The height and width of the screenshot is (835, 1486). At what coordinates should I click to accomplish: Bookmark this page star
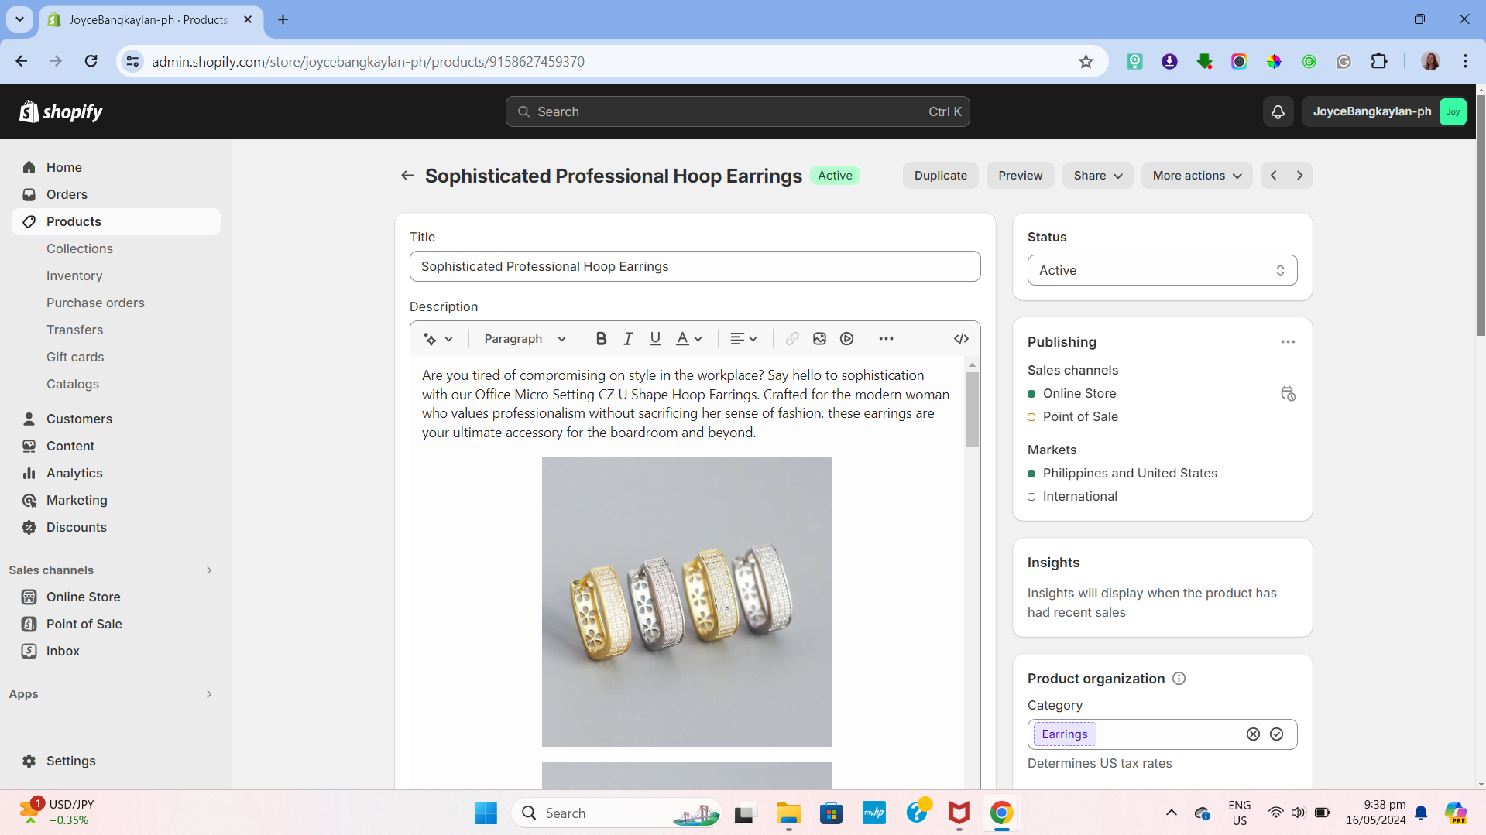point(1086,62)
